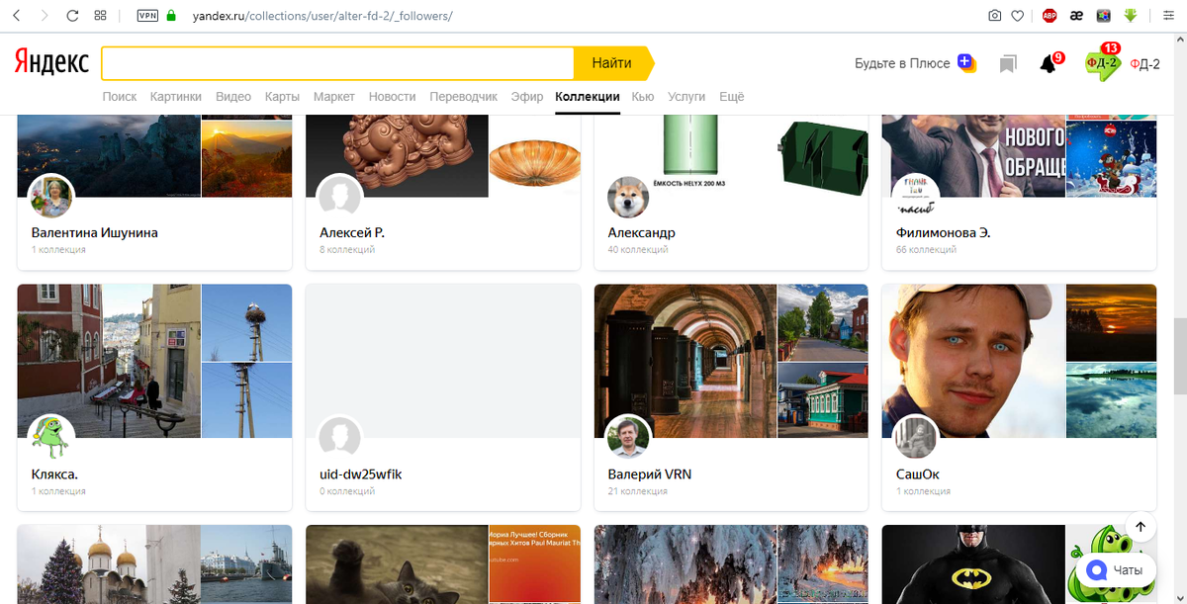This screenshot has height=604, width=1187.
Task: Focus the Yandex search input field
Action: (x=337, y=63)
